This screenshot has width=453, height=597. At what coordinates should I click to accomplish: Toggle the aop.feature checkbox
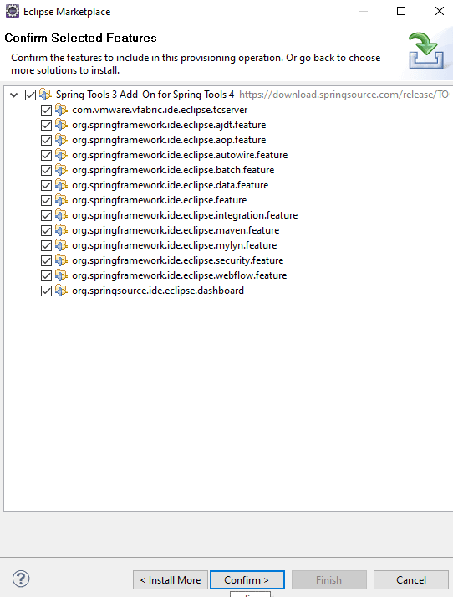(46, 140)
